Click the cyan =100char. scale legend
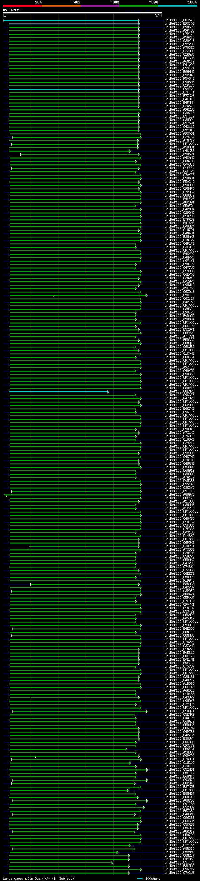The image size is (200, 881). coord(148,878)
